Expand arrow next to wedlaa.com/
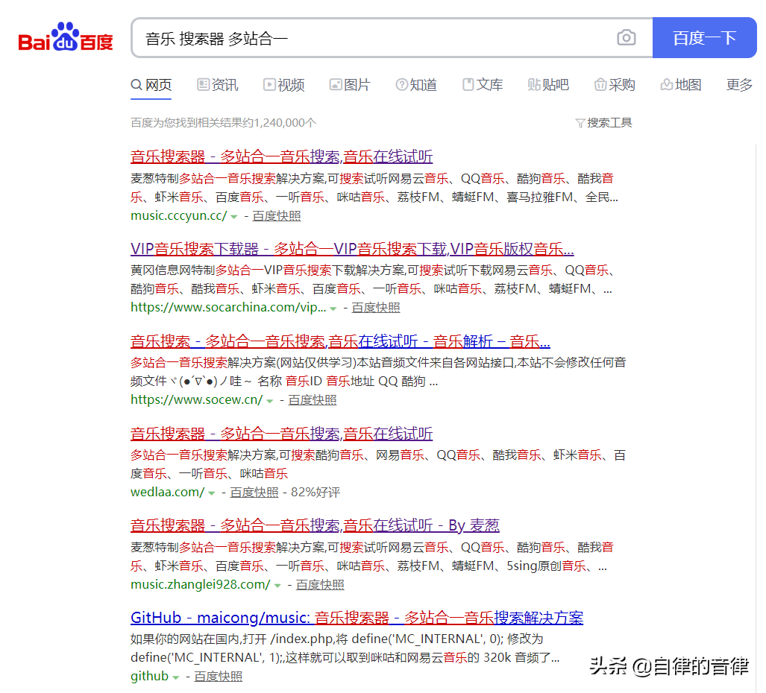This screenshot has width=766, height=693. click(212, 493)
